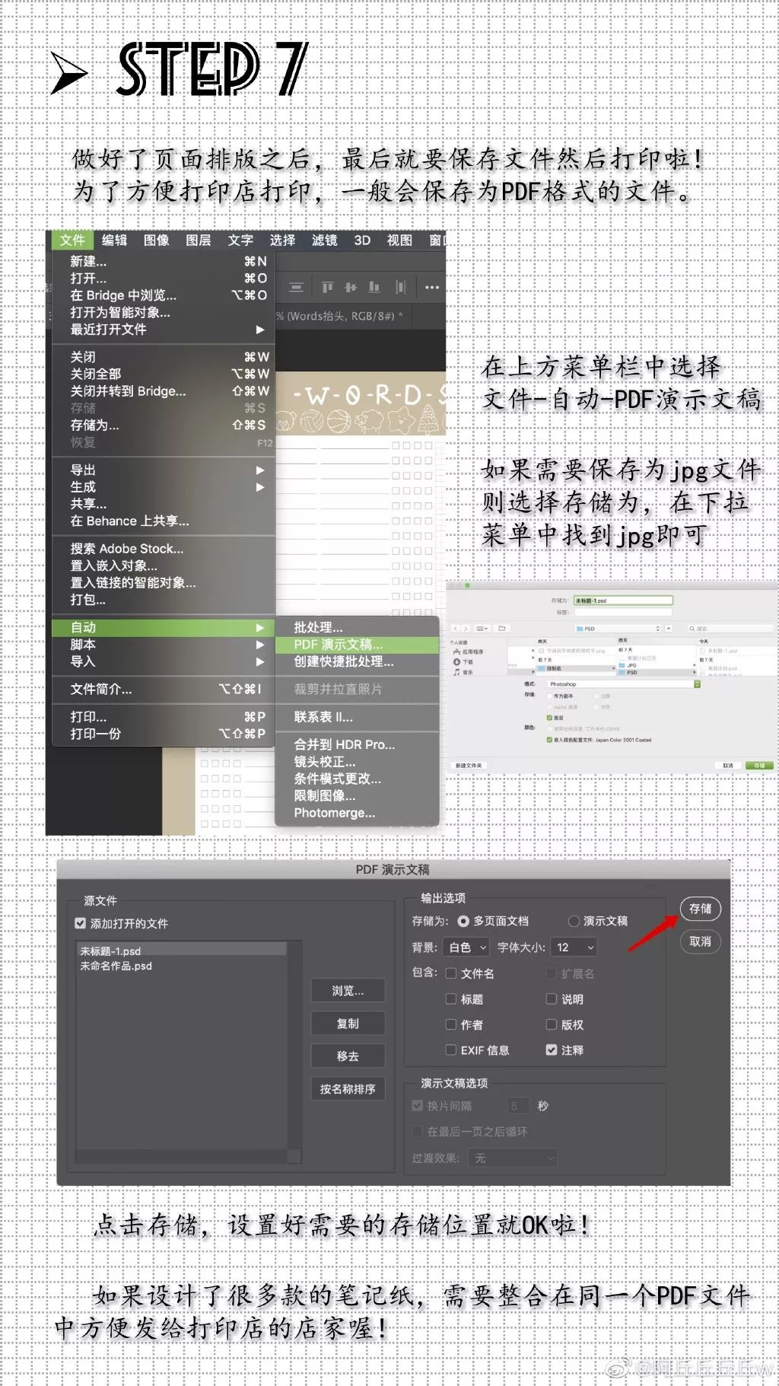
Task: Select 演示文稿 radio option
Action: coord(574,921)
